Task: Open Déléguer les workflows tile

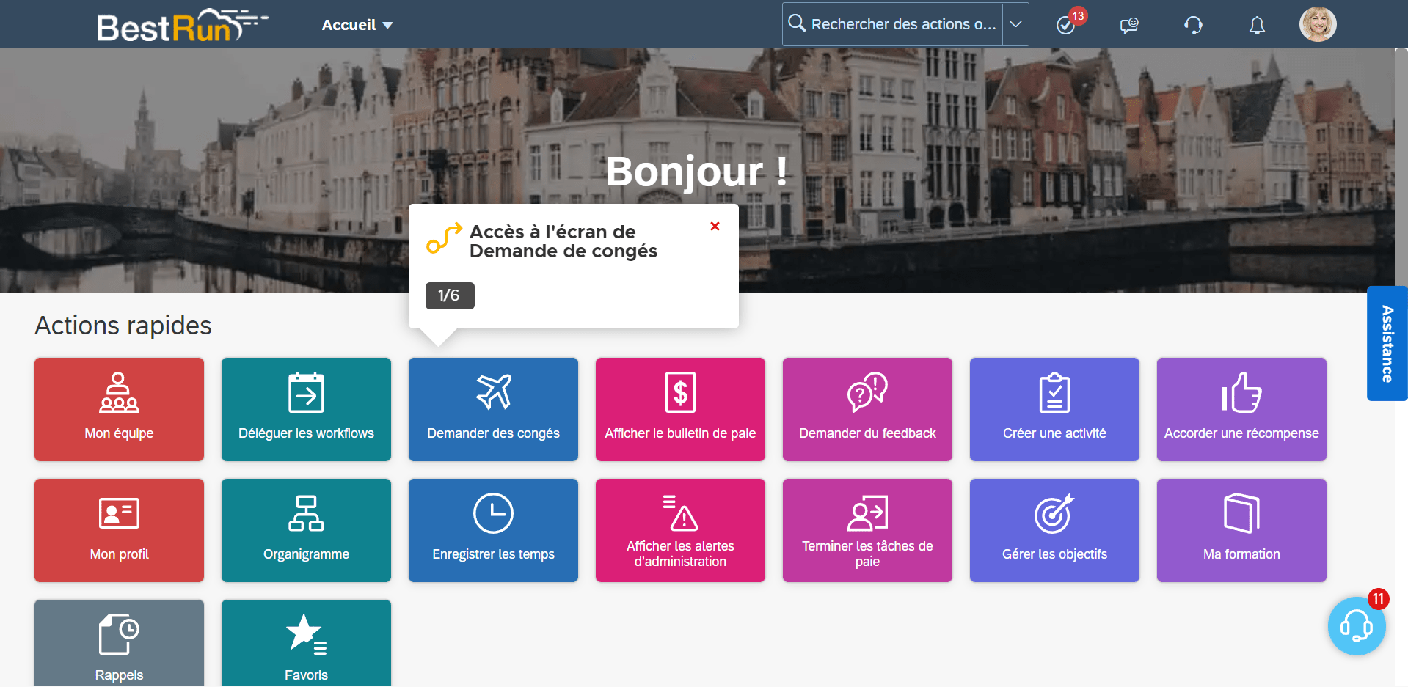Action: tap(306, 409)
